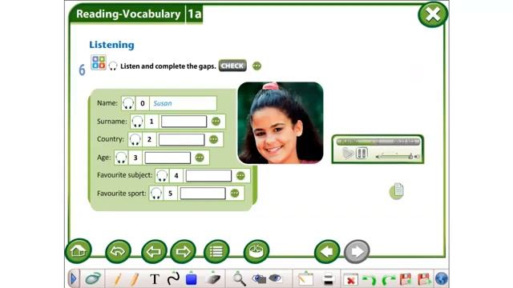The image size is (513, 288).
Task: Click the Favourite subject answer field
Action: pos(208,176)
